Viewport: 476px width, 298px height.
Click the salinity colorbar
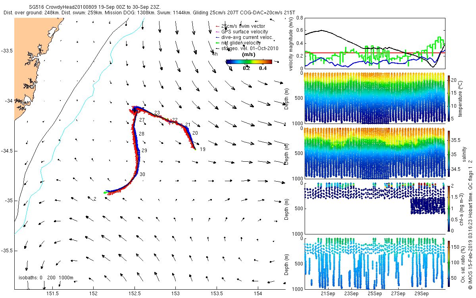point(449,155)
